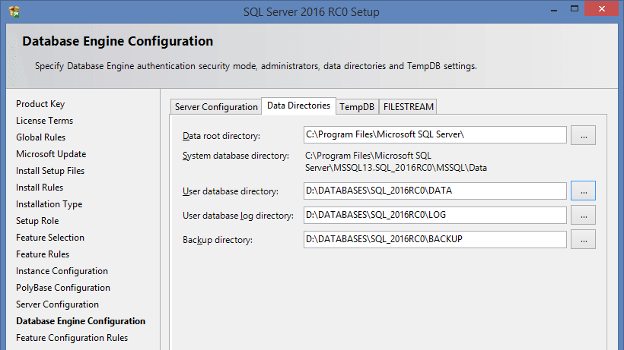
Task: Click the SQL Server setup title bar icon
Action: pyautogui.click(x=14, y=11)
